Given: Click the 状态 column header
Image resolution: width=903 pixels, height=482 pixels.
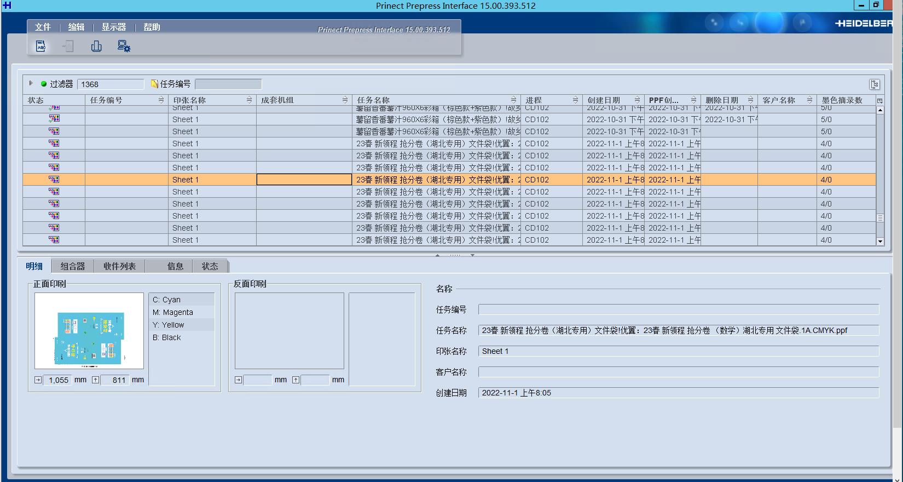Looking at the screenshot, I should (54, 100).
